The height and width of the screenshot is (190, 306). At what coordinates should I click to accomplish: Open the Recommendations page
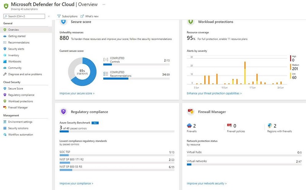[19, 43]
